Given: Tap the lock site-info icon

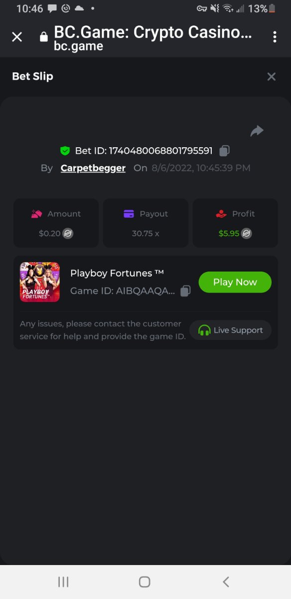Looking at the screenshot, I should [x=44, y=37].
